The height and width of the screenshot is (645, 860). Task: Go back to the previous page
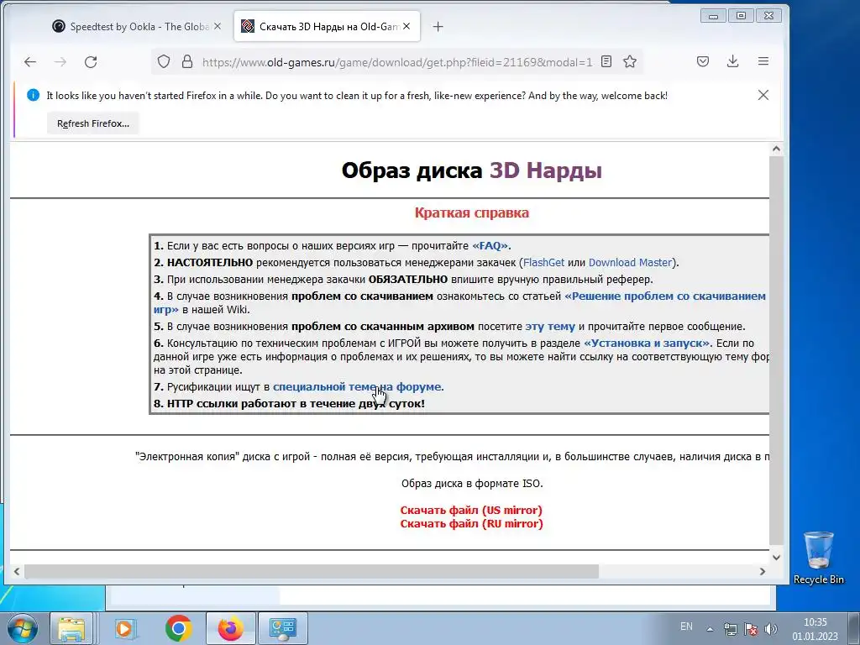coord(30,62)
